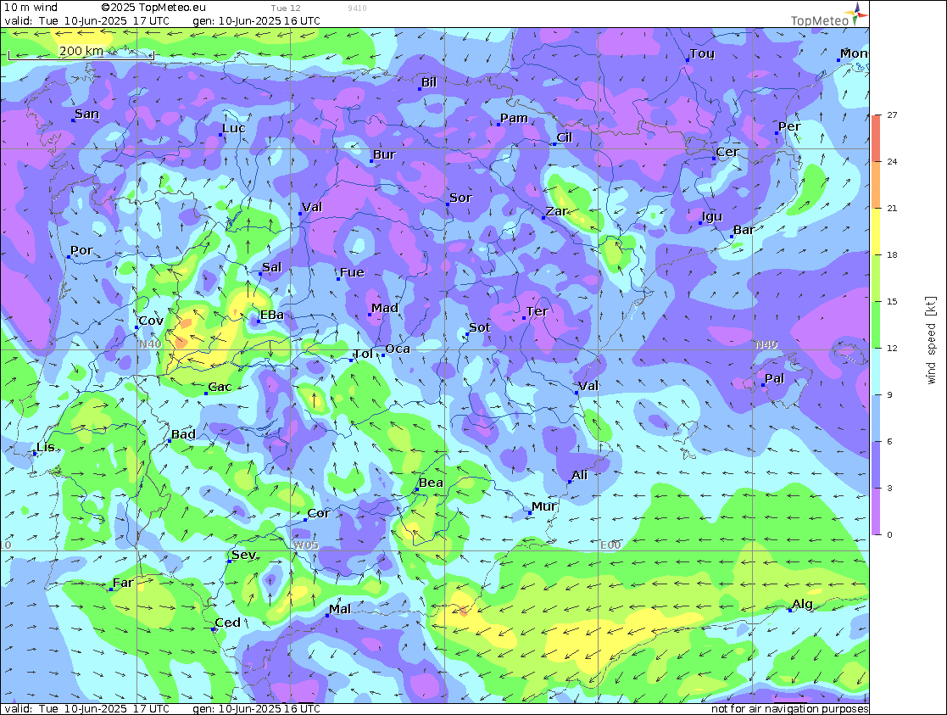Click the W05 longitude grid label

[305, 545]
